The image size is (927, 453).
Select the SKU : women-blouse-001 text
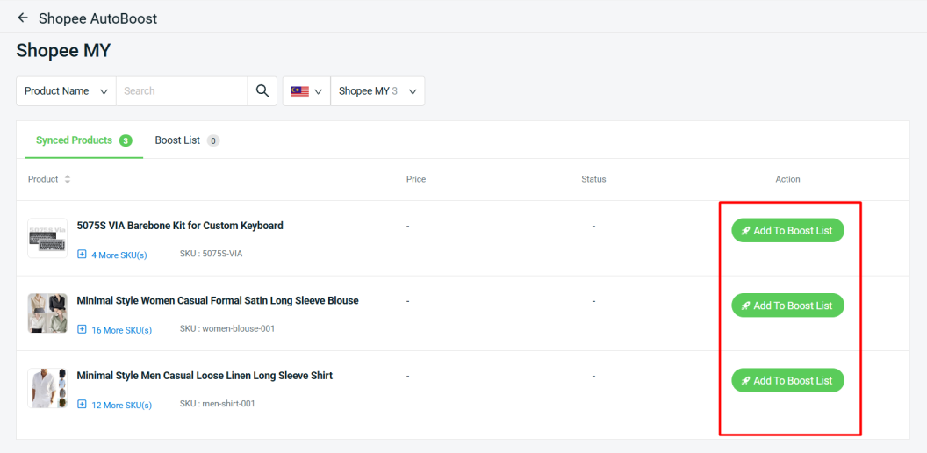point(227,329)
